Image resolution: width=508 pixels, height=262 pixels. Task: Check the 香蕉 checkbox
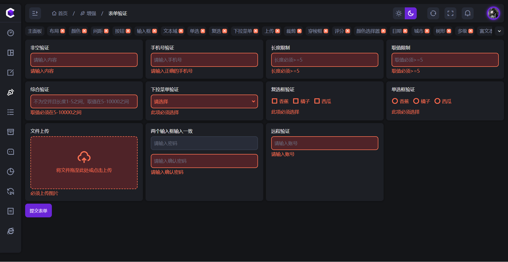pyautogui.click(x=274, y=101)
